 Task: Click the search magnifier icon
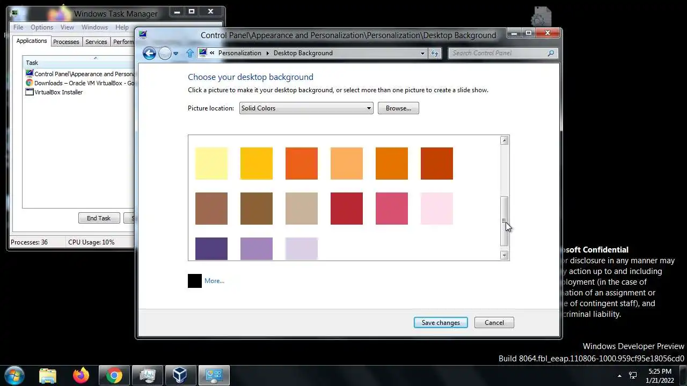click(551, 53)
